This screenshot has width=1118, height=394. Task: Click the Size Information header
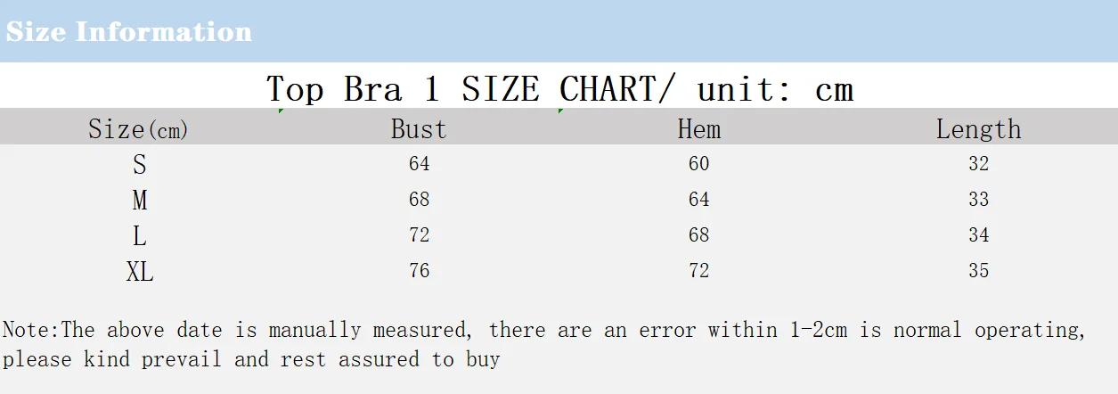(129, 32)
